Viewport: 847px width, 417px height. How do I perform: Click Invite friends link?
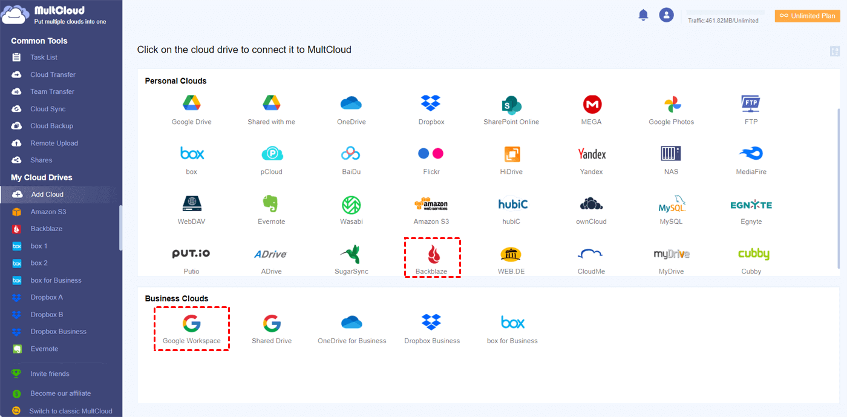pyautogui.click(x=50, y=374)
